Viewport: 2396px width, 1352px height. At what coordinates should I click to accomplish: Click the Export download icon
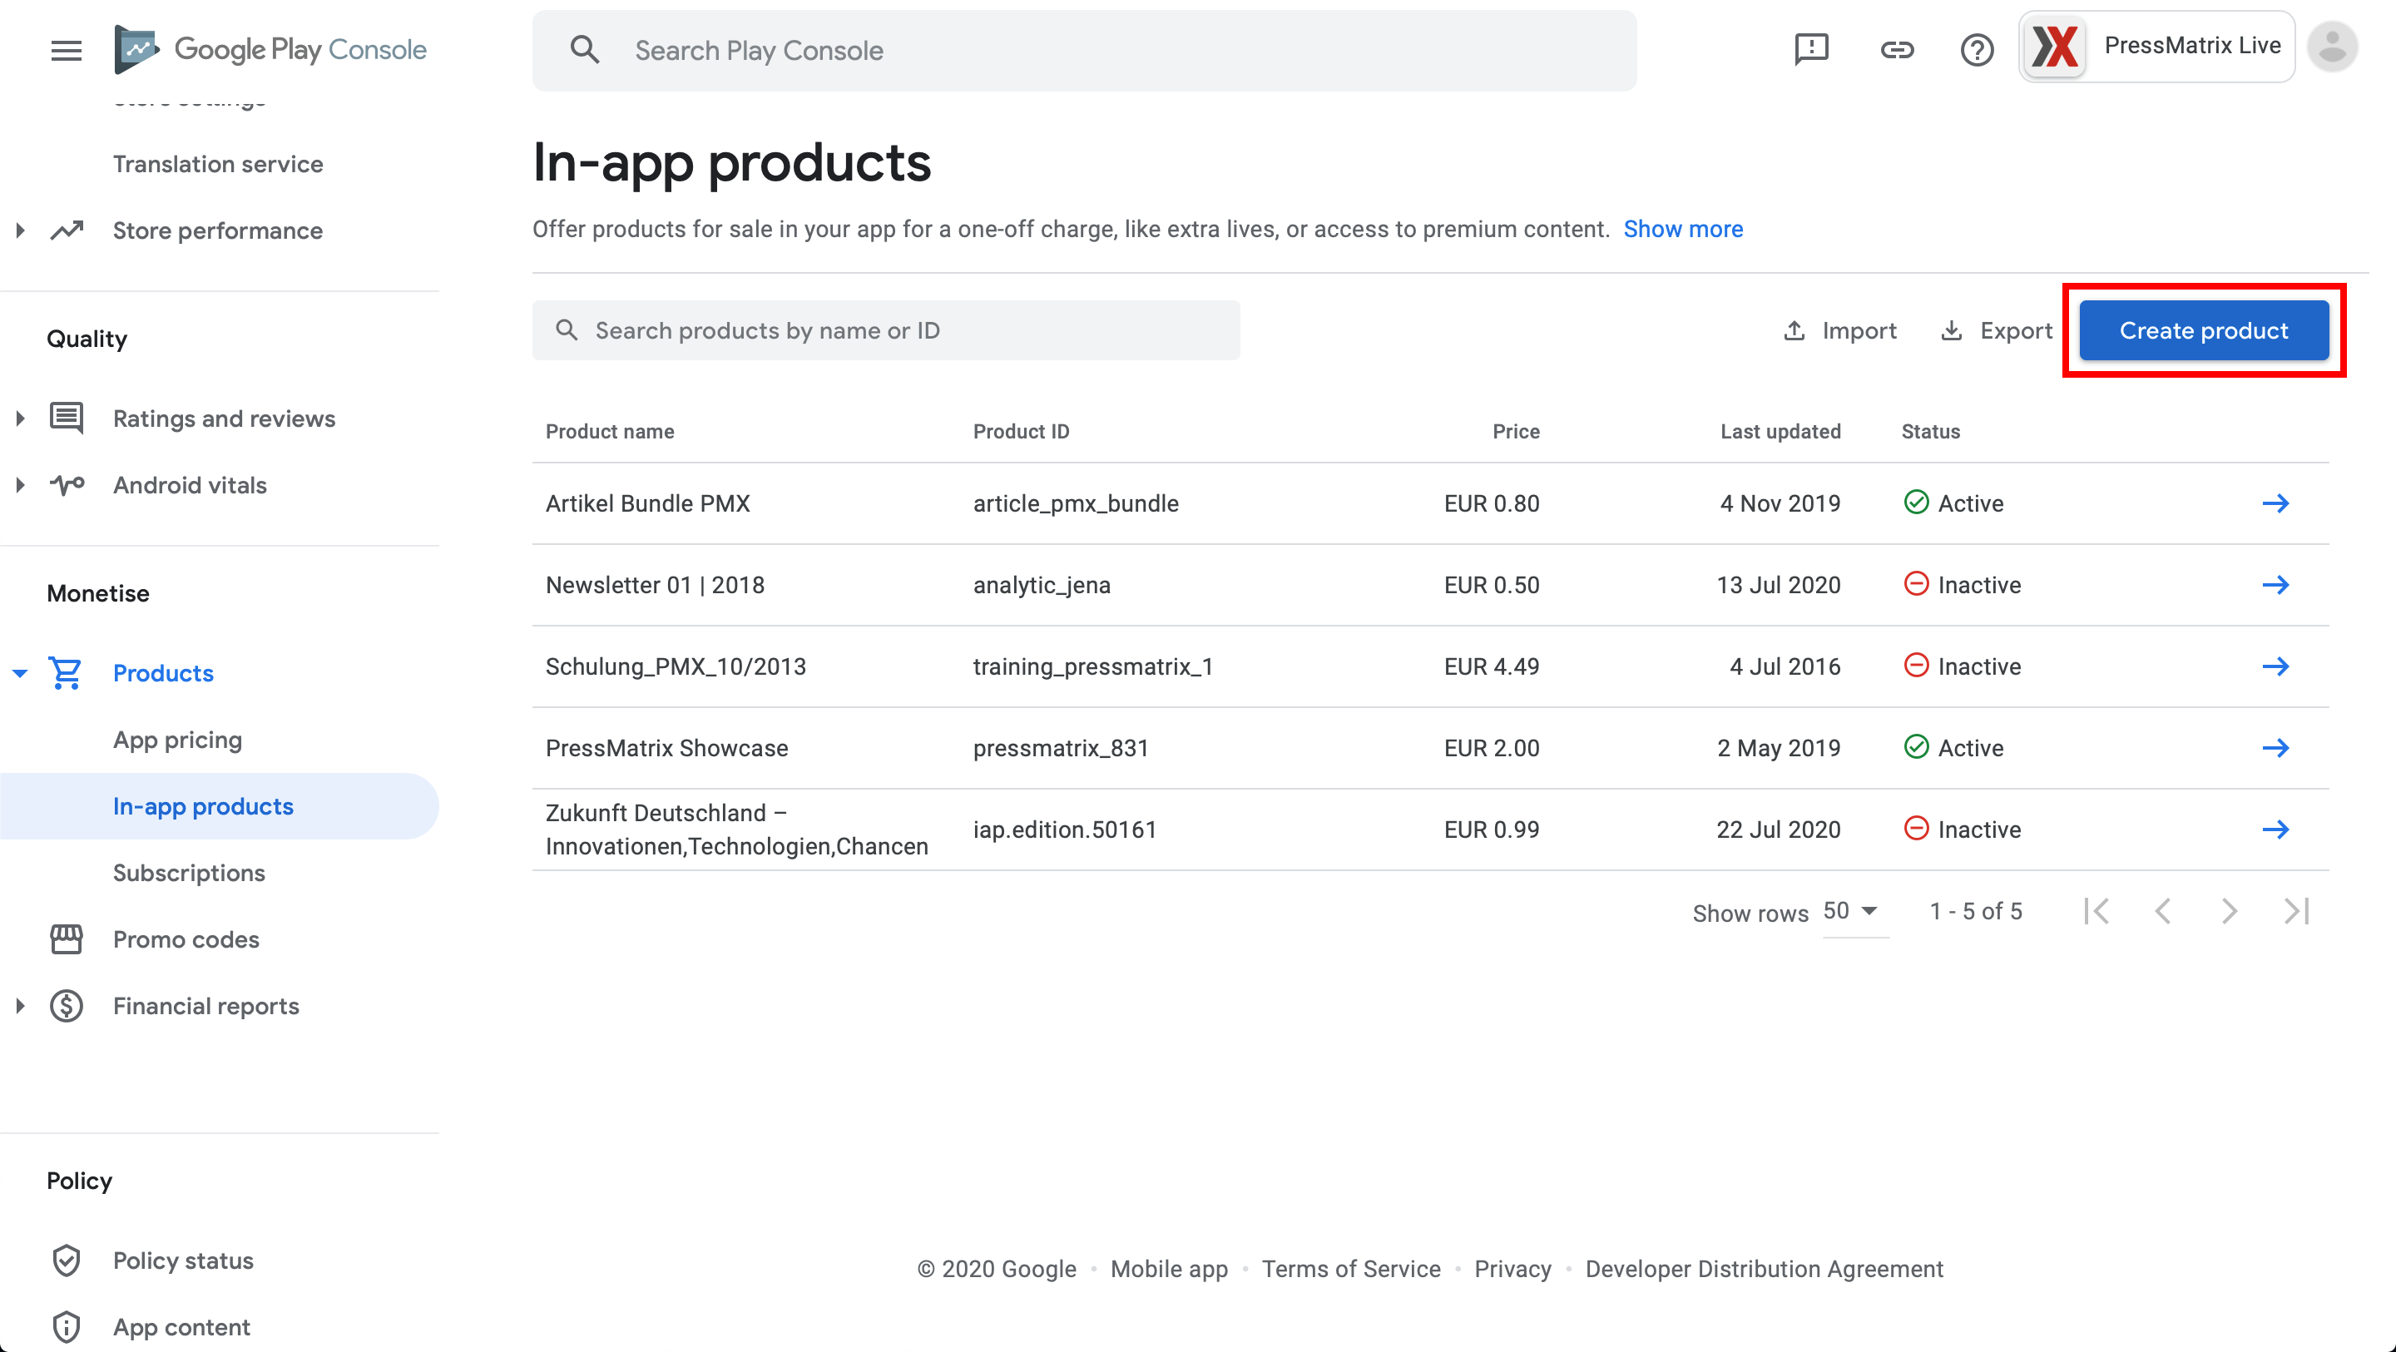click(x=1950, y=330)
